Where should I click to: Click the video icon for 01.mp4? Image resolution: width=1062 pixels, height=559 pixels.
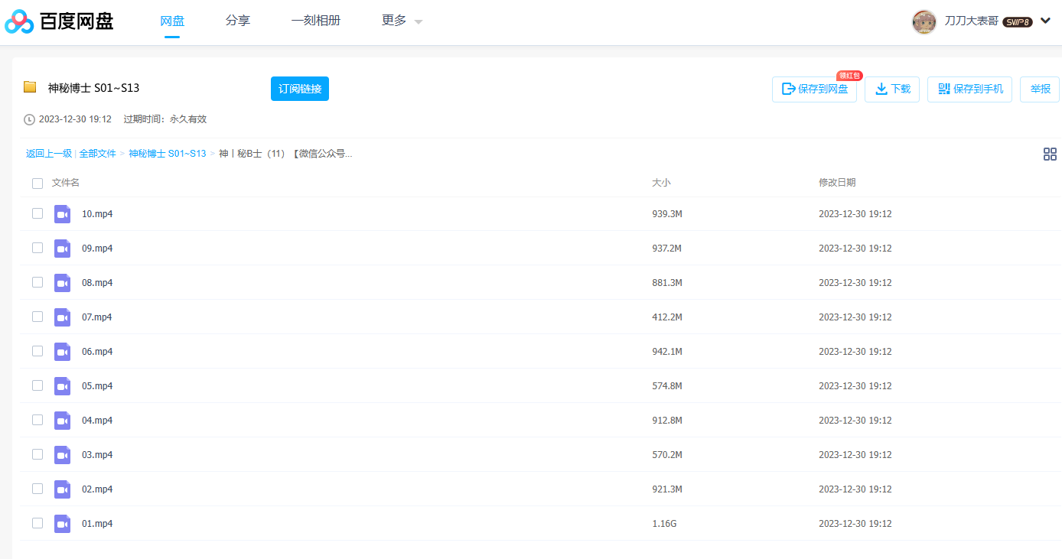[x=62, y=524]
